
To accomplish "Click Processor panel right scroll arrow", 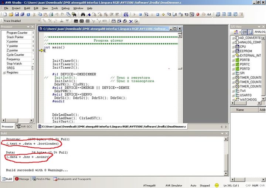I will click(x=31, y=120).
